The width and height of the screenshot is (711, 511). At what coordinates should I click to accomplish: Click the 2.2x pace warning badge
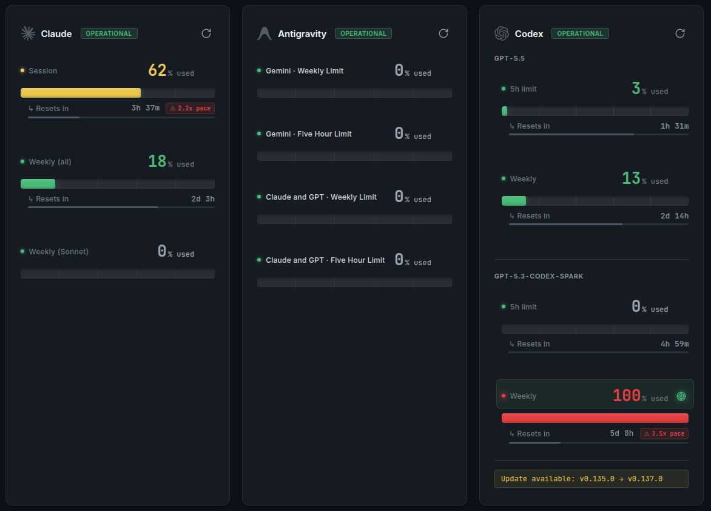tap(190, 109)
